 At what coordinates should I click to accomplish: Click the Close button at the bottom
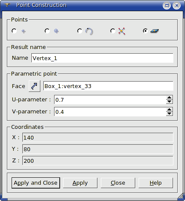[118, 183]
